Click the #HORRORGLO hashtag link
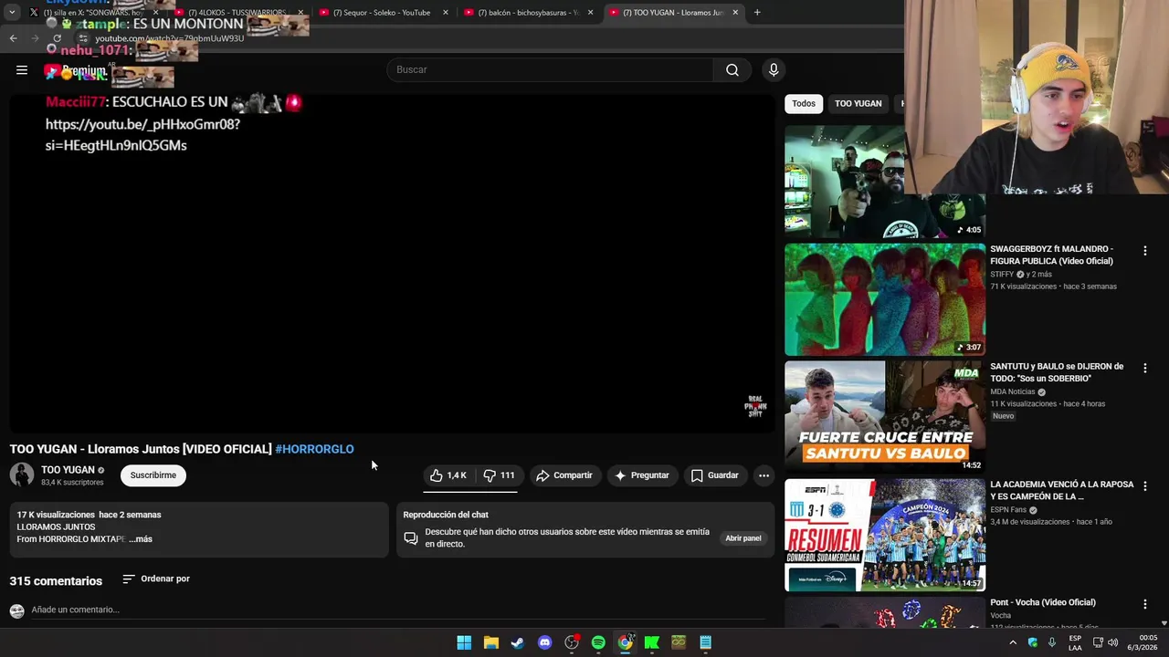This screenshot has height=657, width=1169. [314, 449]
